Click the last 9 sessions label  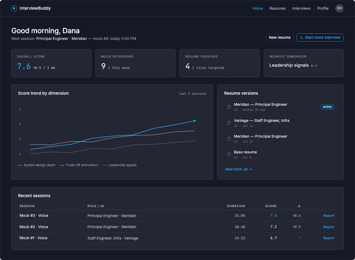[x=193, y=94]
